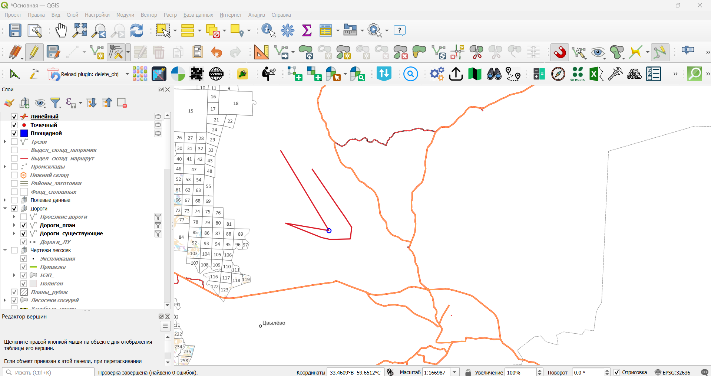Enable snapping with the magnet icon

pyautogui.click(x=560, y=52)
